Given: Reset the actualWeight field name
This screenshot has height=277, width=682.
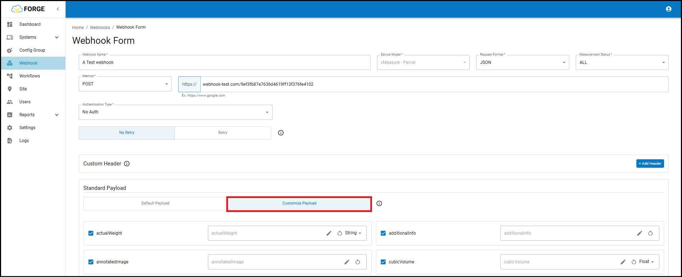Looking at the screenshot, I should coord(340,233).
